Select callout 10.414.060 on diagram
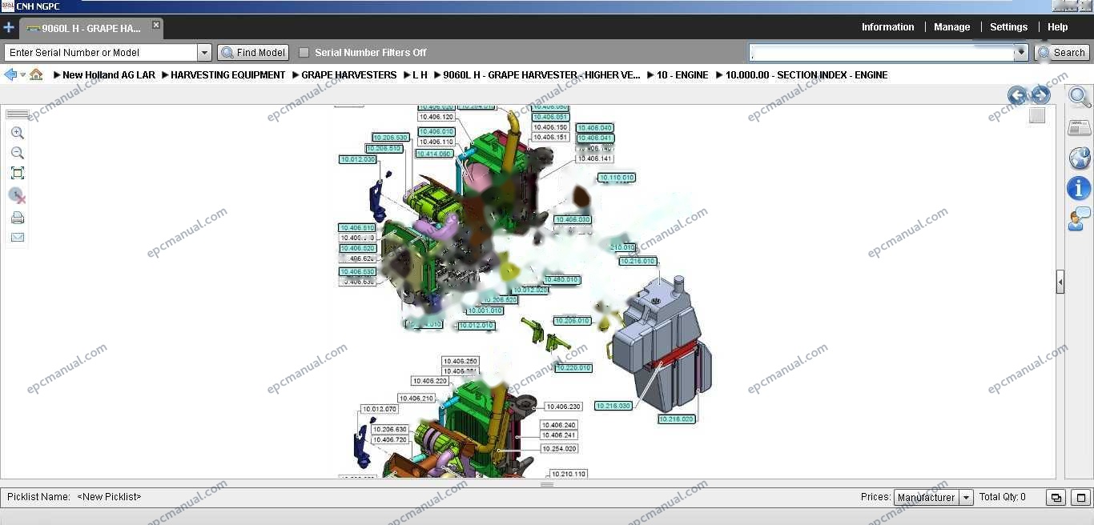1094x525 pixels. click(x=435, y=154)
